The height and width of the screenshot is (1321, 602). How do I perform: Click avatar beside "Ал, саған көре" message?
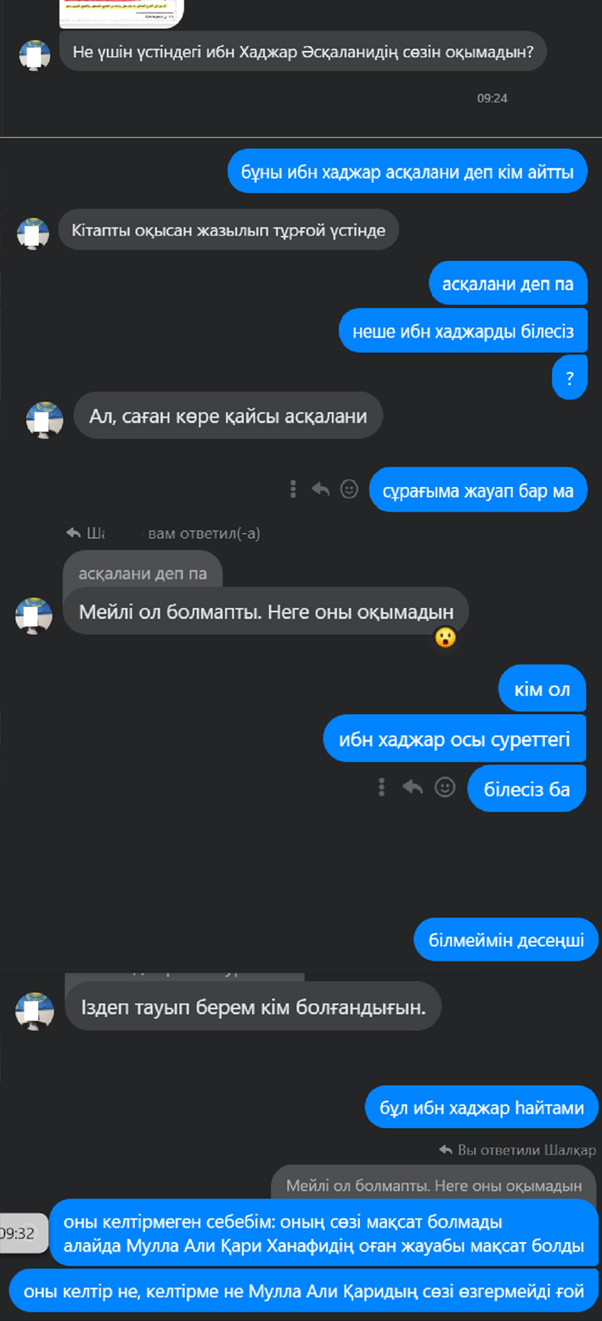click(x=45, y=420)
